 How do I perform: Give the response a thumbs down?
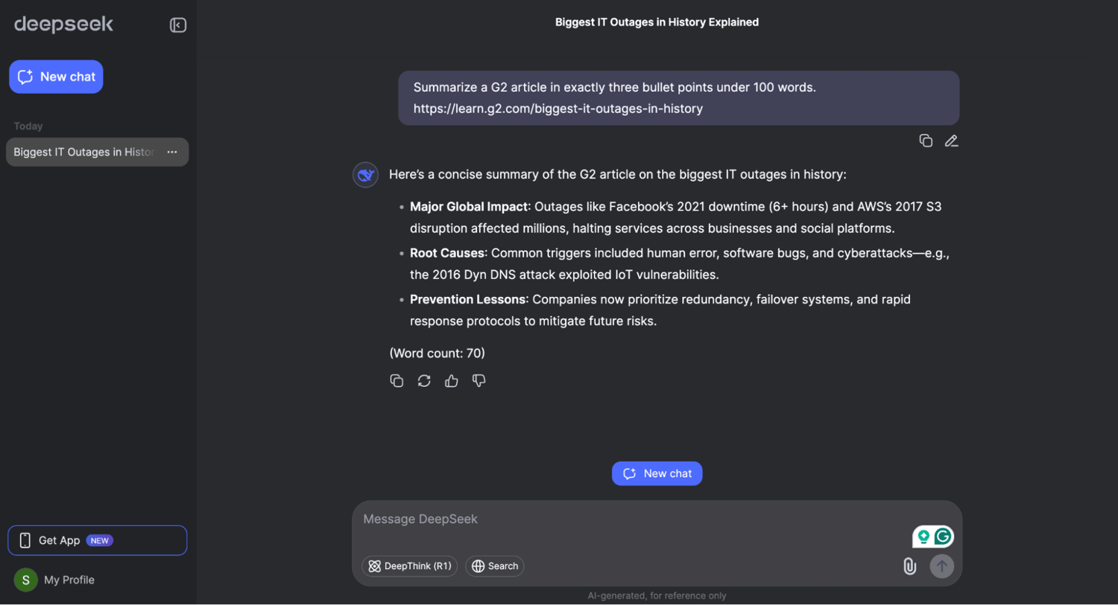click(479, 381)
